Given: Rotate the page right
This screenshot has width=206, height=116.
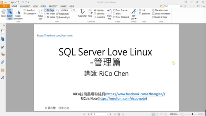Looking at the screenshot, I should (63, 17).
